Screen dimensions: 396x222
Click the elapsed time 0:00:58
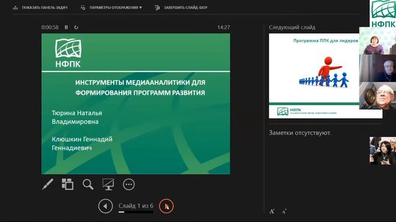(49, 27)
